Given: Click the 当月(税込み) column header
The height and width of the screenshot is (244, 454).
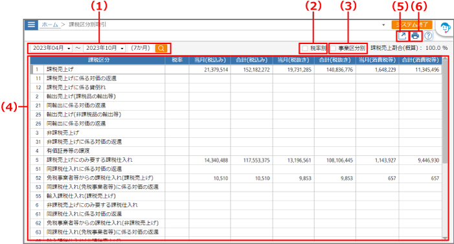Looking at the screenshot, I should [x=210, y=60].
